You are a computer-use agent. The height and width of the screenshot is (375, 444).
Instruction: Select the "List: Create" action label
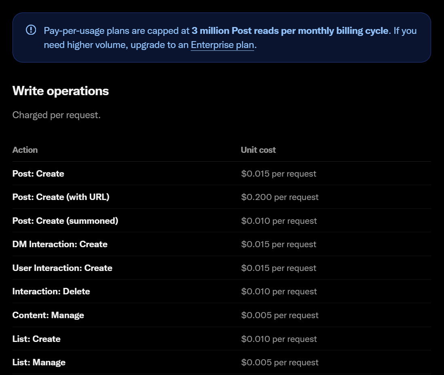36,339
